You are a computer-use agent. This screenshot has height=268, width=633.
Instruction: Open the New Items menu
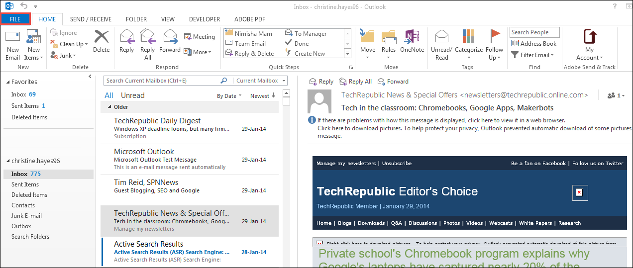pos(34,45)
